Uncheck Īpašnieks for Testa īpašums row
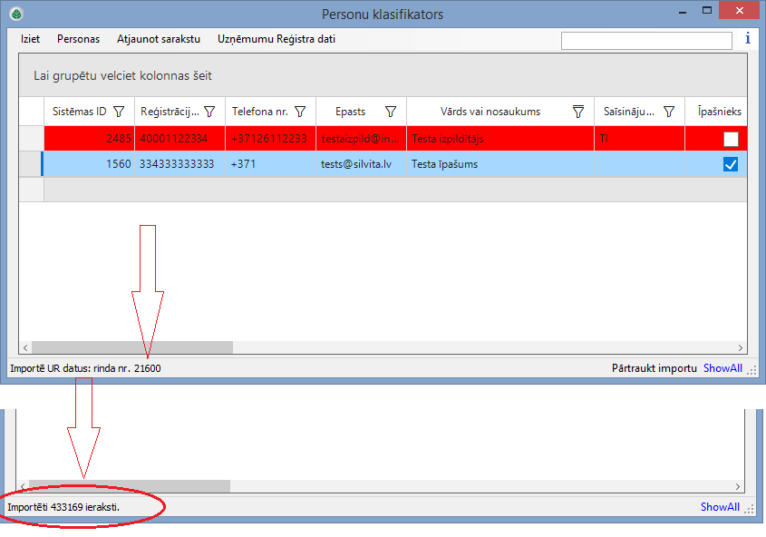This screenshot has height=537, width=766. click(731, 164)
